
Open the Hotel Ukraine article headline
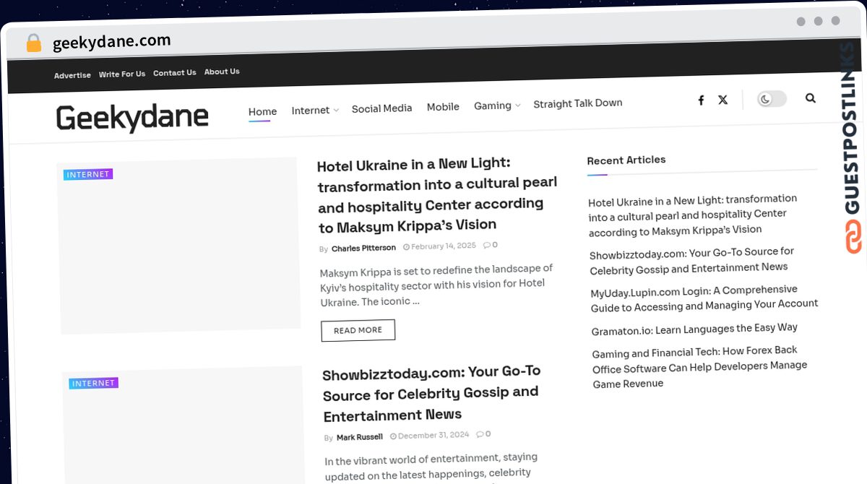pyautogui.click(x=437, y=194)
